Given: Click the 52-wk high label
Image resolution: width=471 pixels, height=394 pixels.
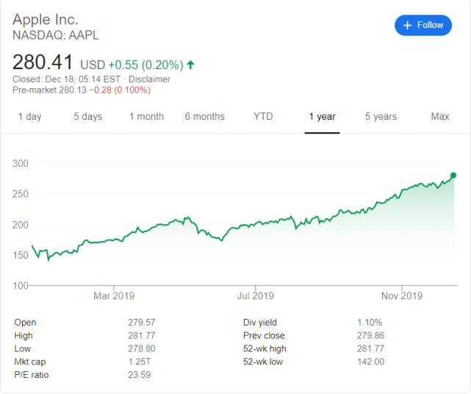Looking at the screenshot, I should (x=265, y=348).
